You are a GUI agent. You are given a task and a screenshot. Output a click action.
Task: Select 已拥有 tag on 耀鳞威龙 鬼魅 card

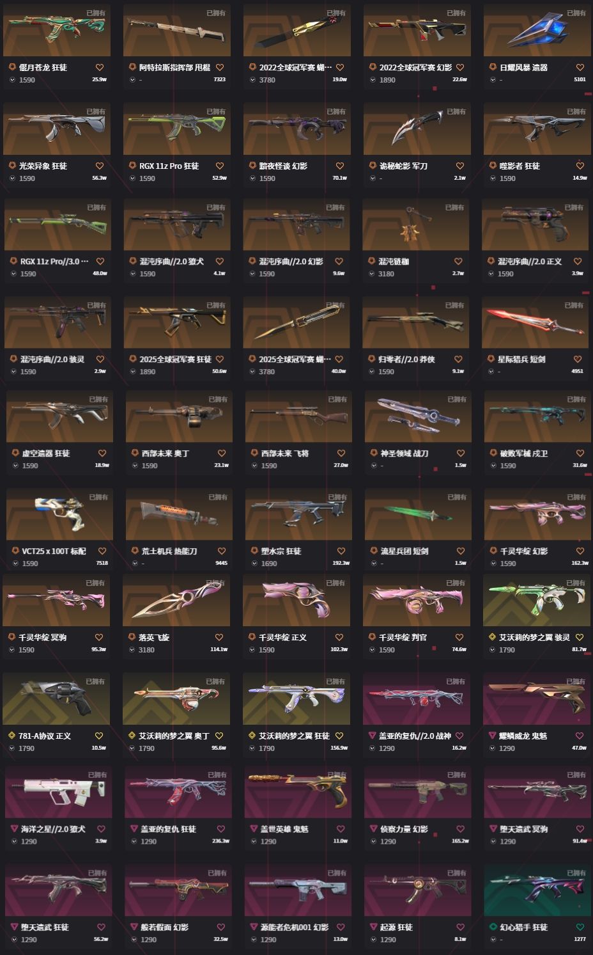point(576,681)
